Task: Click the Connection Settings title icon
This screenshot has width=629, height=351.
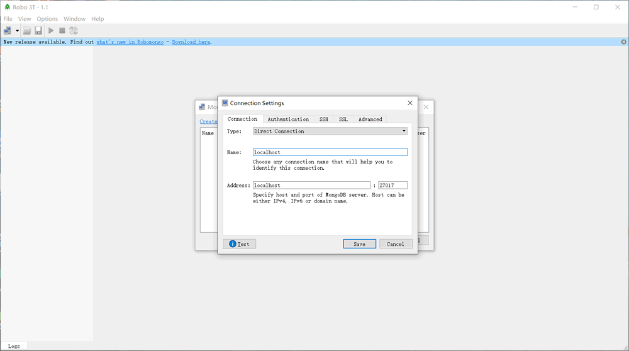Action: click(225, 103)
